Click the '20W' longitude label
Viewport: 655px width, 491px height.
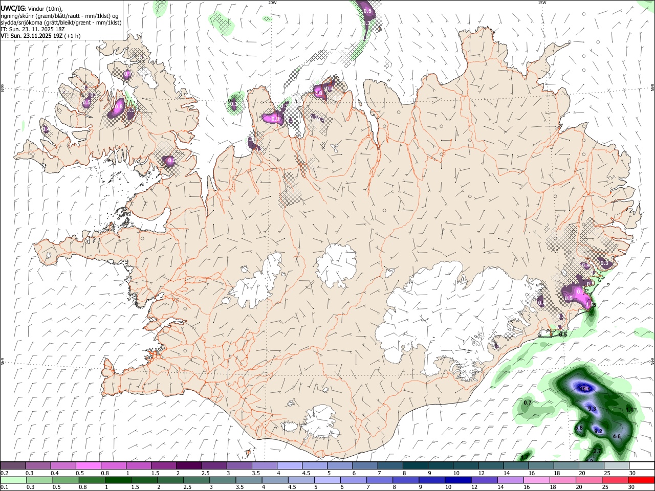coord(272,3)
